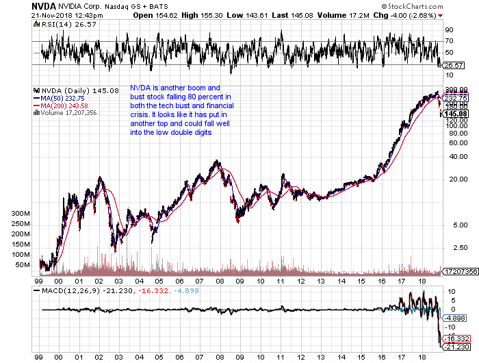The image size is (479, 363).
Task: Click the 90 level on the RSI axis
Action: [x=449, y=30]
